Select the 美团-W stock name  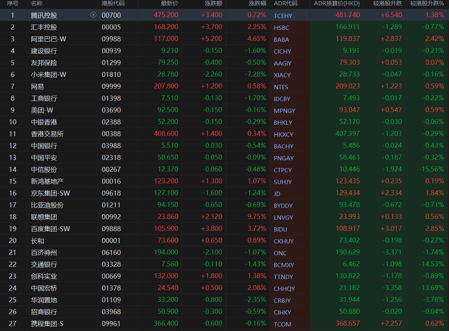click(42, 110)
